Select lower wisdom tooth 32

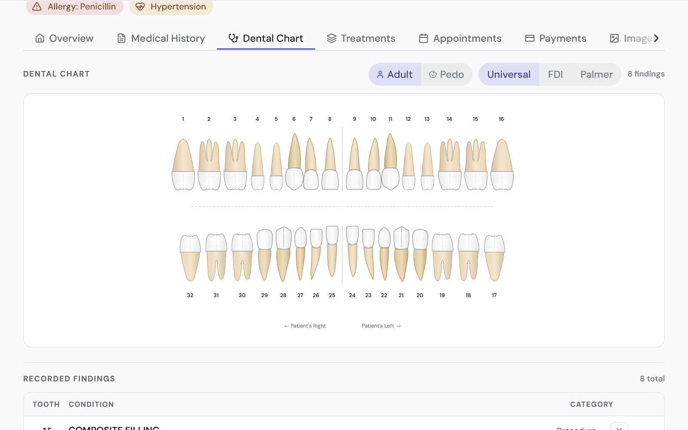tap(190, 258)
